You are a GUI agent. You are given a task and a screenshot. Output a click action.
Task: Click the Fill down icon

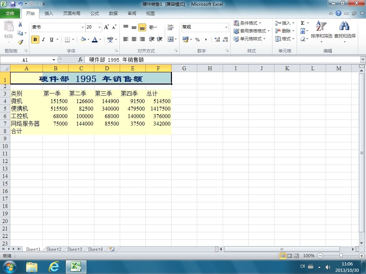coord(302,31)
